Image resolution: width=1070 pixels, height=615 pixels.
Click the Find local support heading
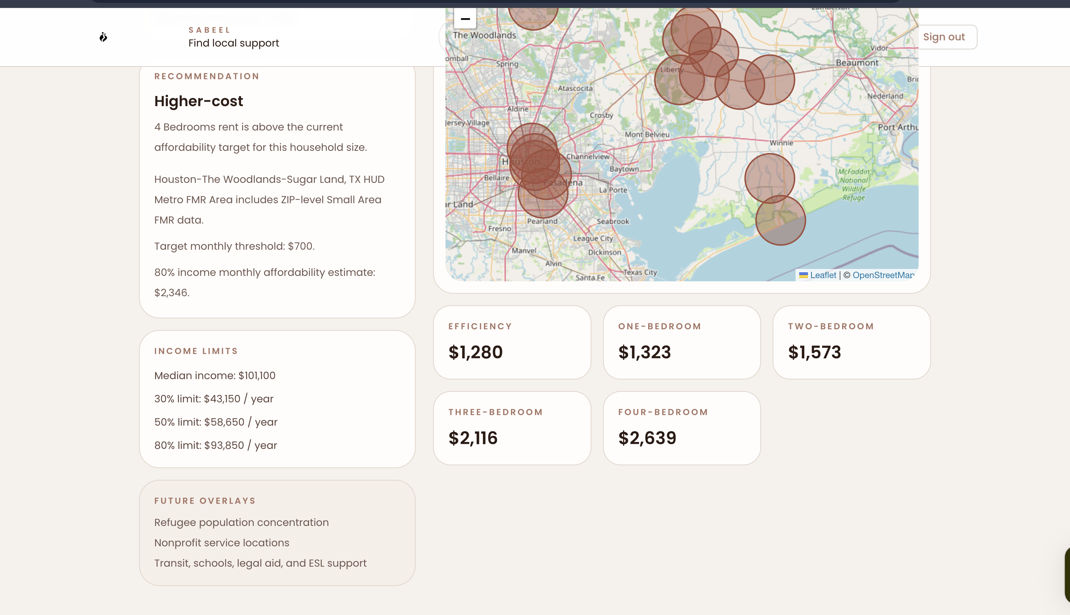click(x=233, y=43)
